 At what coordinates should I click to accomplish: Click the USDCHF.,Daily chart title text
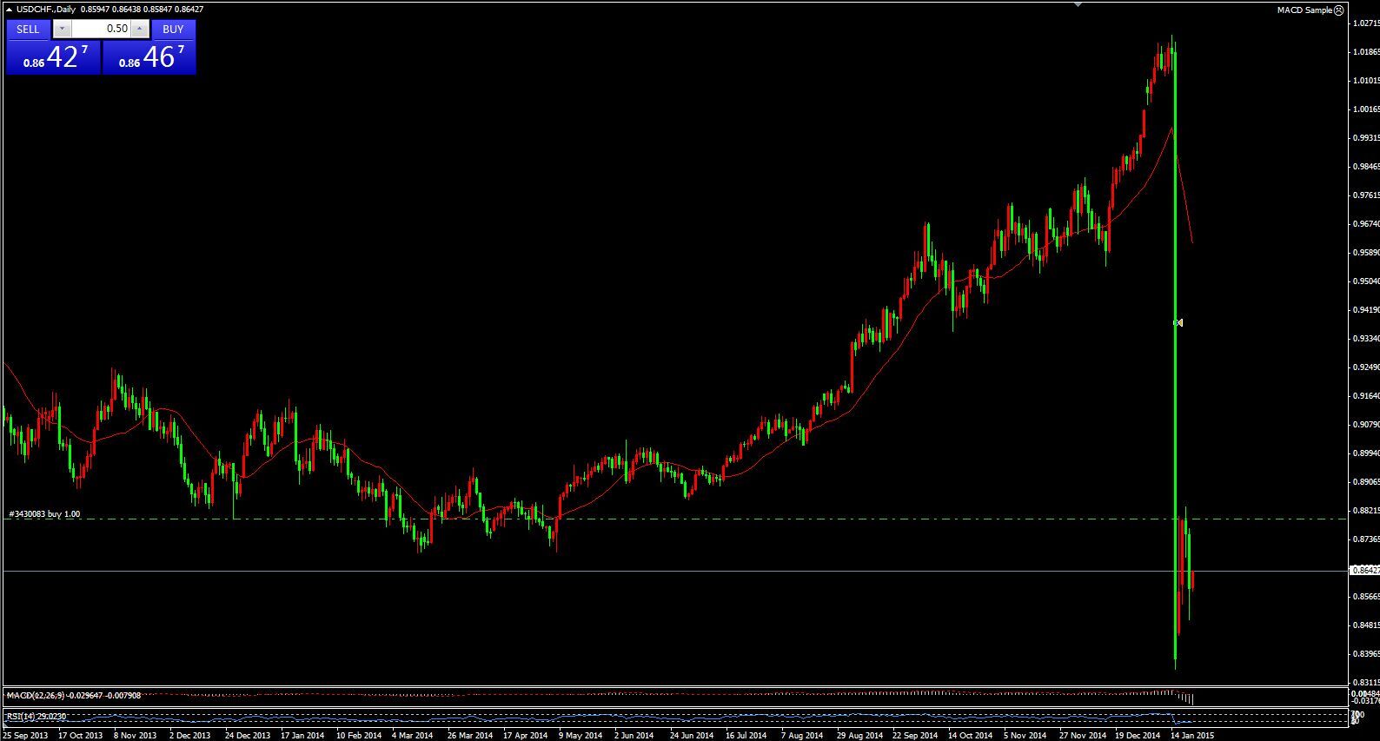tap(46, 10)
